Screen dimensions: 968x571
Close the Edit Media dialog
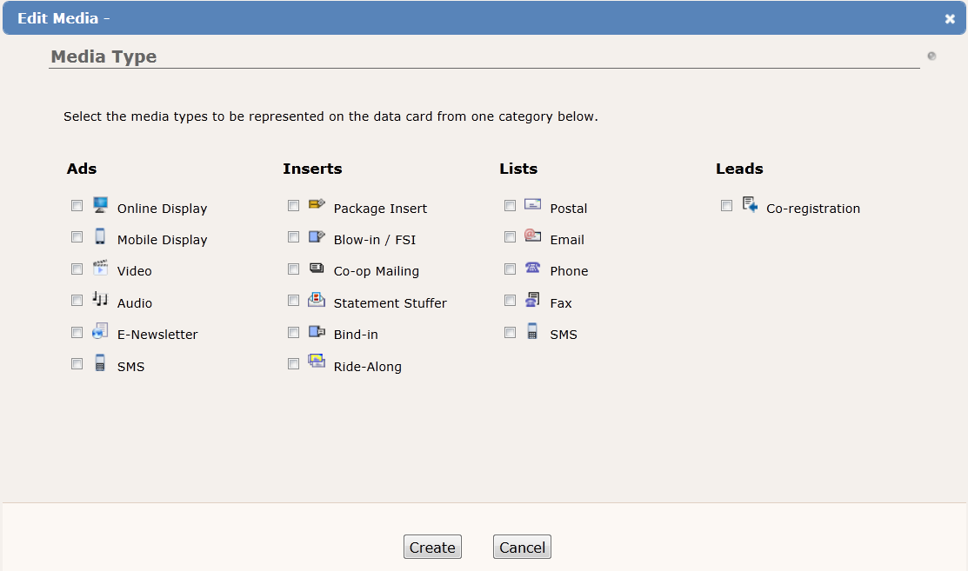950,18
